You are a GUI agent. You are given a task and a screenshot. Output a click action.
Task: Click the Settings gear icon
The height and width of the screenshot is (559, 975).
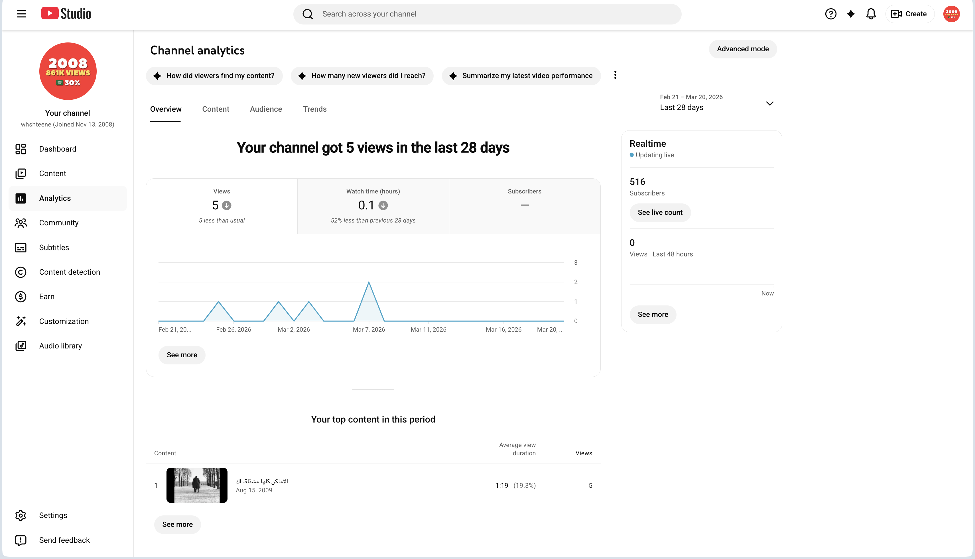tap(21, 516)
